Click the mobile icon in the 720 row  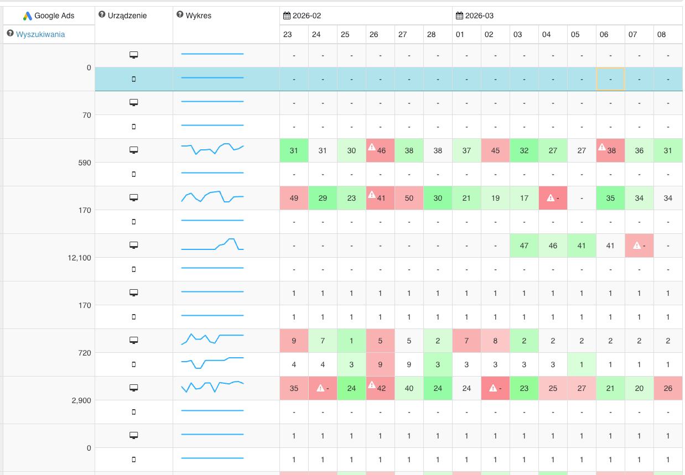pos(133,364)
